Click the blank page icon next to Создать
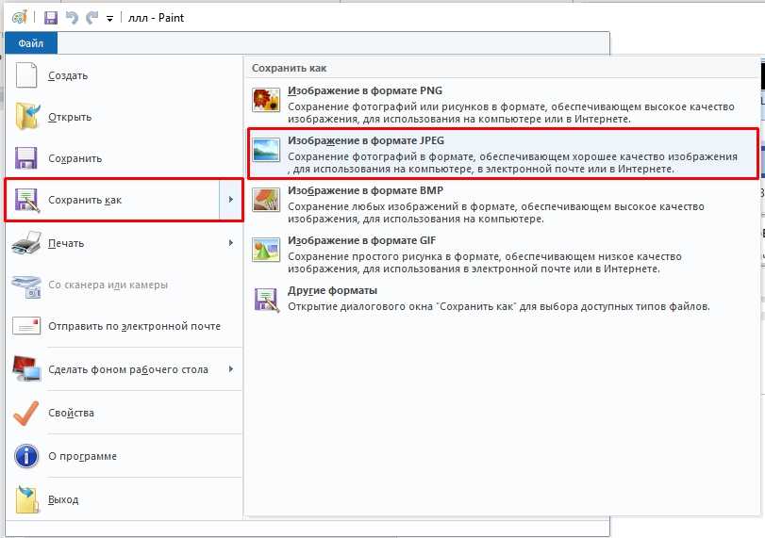The height and width of the screenshot is (538, 765). pos(26,75)
